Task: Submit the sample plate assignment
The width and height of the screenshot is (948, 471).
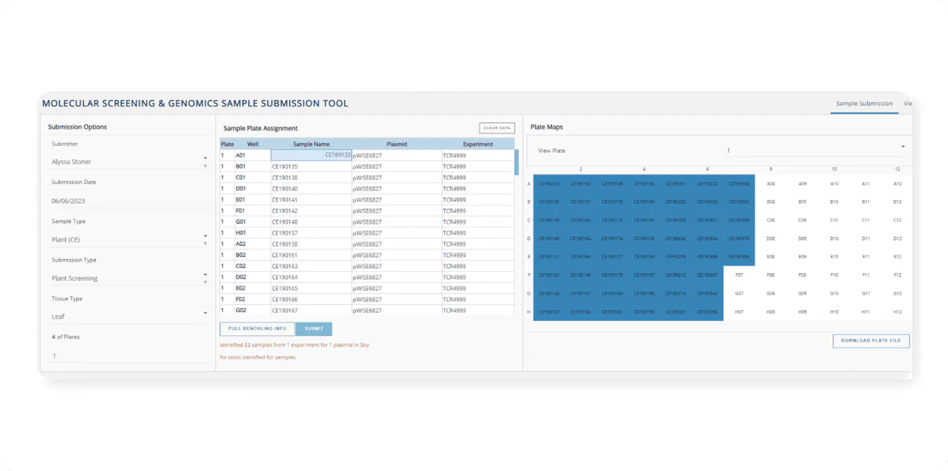Action: pyautogui.click(x=313, y=329)
